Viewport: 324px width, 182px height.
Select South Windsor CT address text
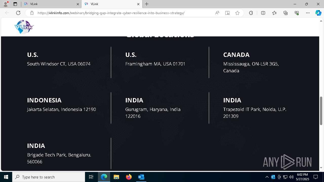59,64
